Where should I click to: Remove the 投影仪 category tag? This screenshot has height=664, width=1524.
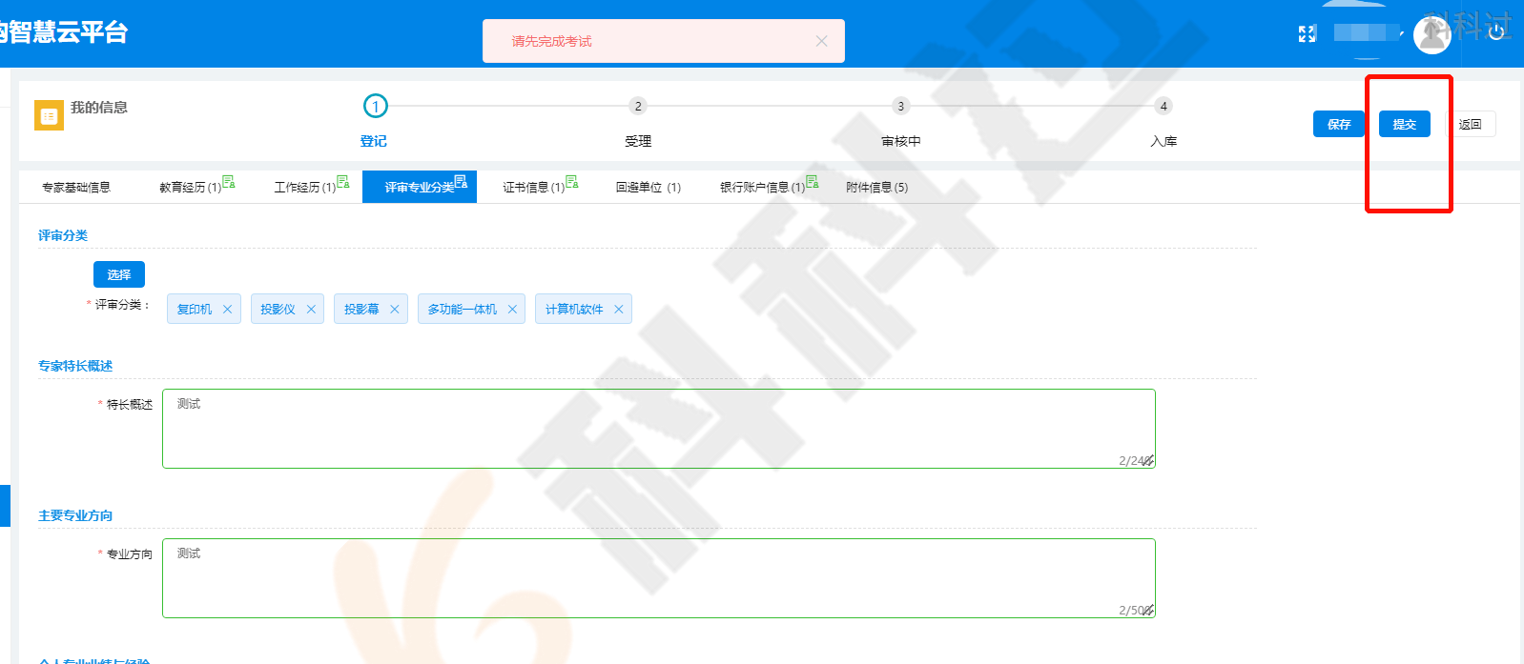coord(311,310)
